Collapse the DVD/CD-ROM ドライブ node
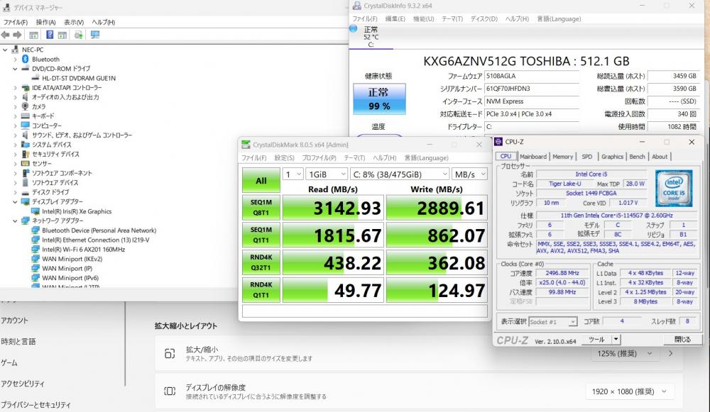The image size is (710, 412). [x=16, y=69]
